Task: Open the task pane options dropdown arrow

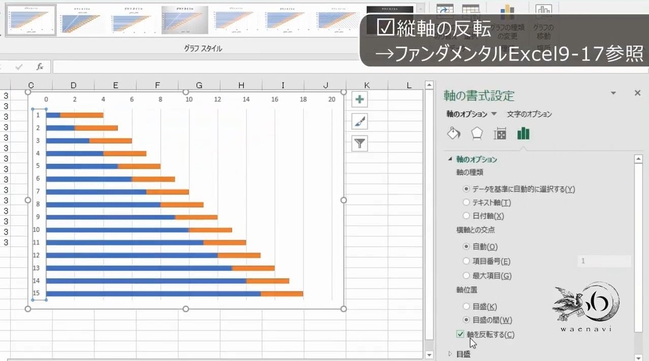Action: pos(614,94)
